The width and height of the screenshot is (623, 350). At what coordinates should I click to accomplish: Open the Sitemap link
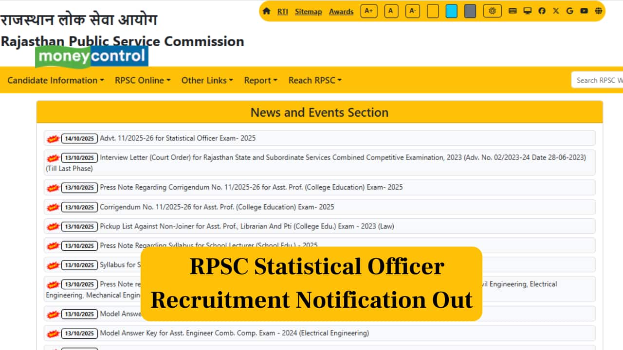pyautogui.click(x=309, y=12)
